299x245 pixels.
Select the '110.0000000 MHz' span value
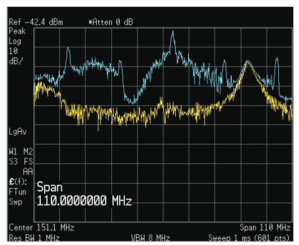84,201
